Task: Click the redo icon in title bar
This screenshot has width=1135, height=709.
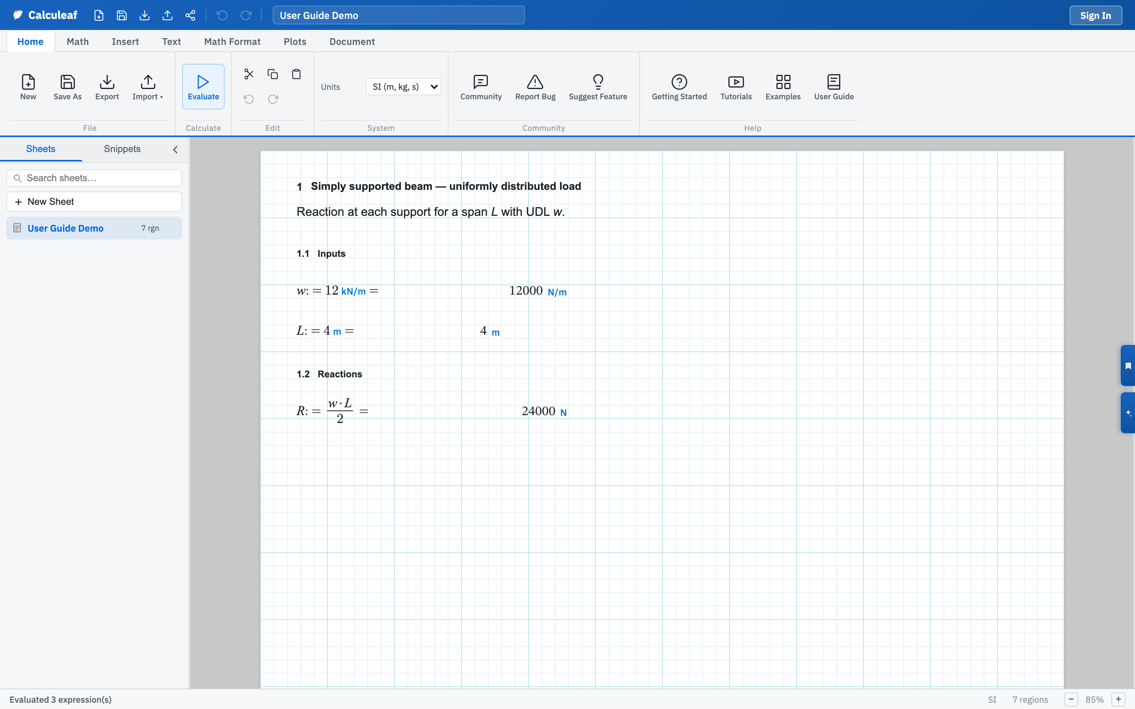Action: click(246, 15)
